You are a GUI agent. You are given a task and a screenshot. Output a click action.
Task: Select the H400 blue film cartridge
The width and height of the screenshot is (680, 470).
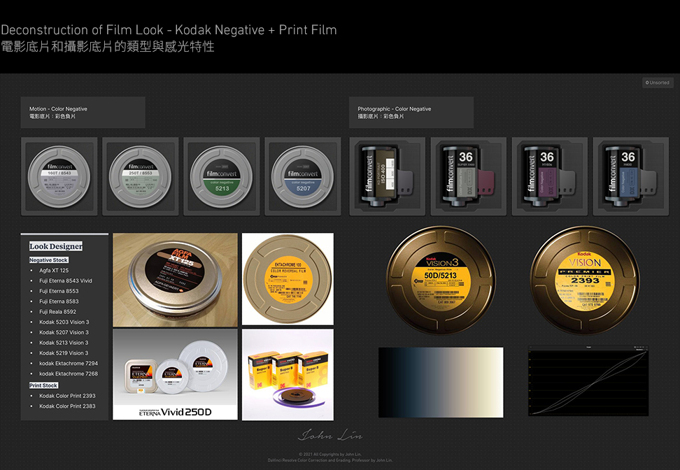click(630, 176)
